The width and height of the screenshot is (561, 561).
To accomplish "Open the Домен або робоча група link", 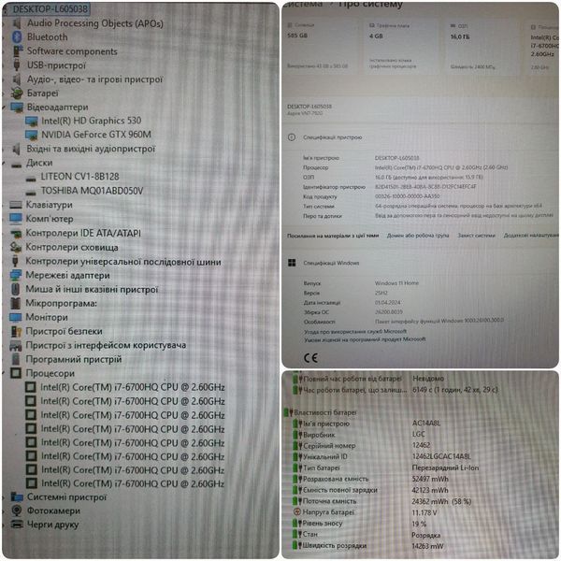I will pyautogui.click(x=418, y=236).
